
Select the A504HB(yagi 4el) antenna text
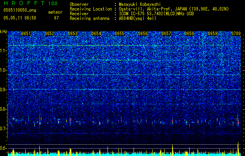pyautogui.click(x=137, y=18)
